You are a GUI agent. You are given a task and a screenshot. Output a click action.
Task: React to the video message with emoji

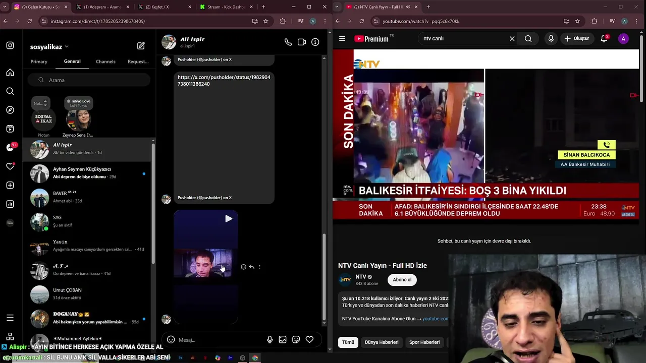coord(243,267)
